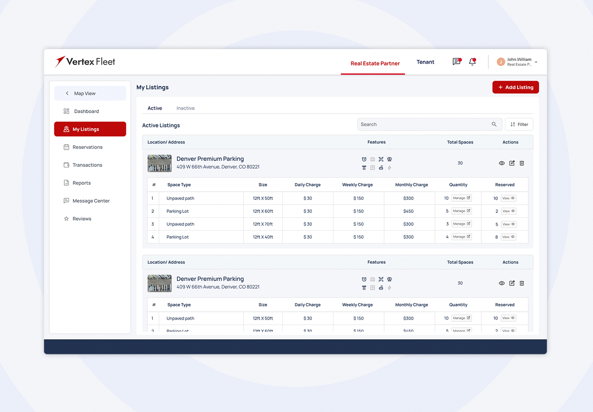Edit the first Denver Premium Parking listing
593x412 pixels.
(x=512, y=163)
